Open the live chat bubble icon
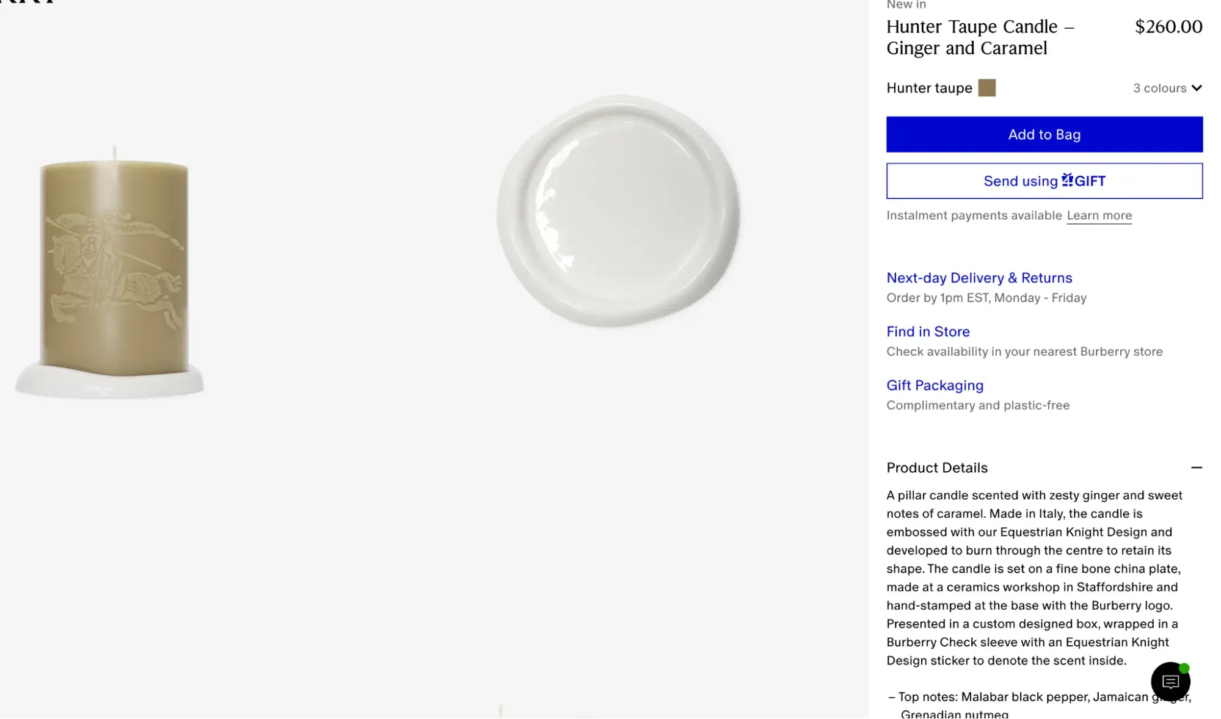 pos(1170,682)
